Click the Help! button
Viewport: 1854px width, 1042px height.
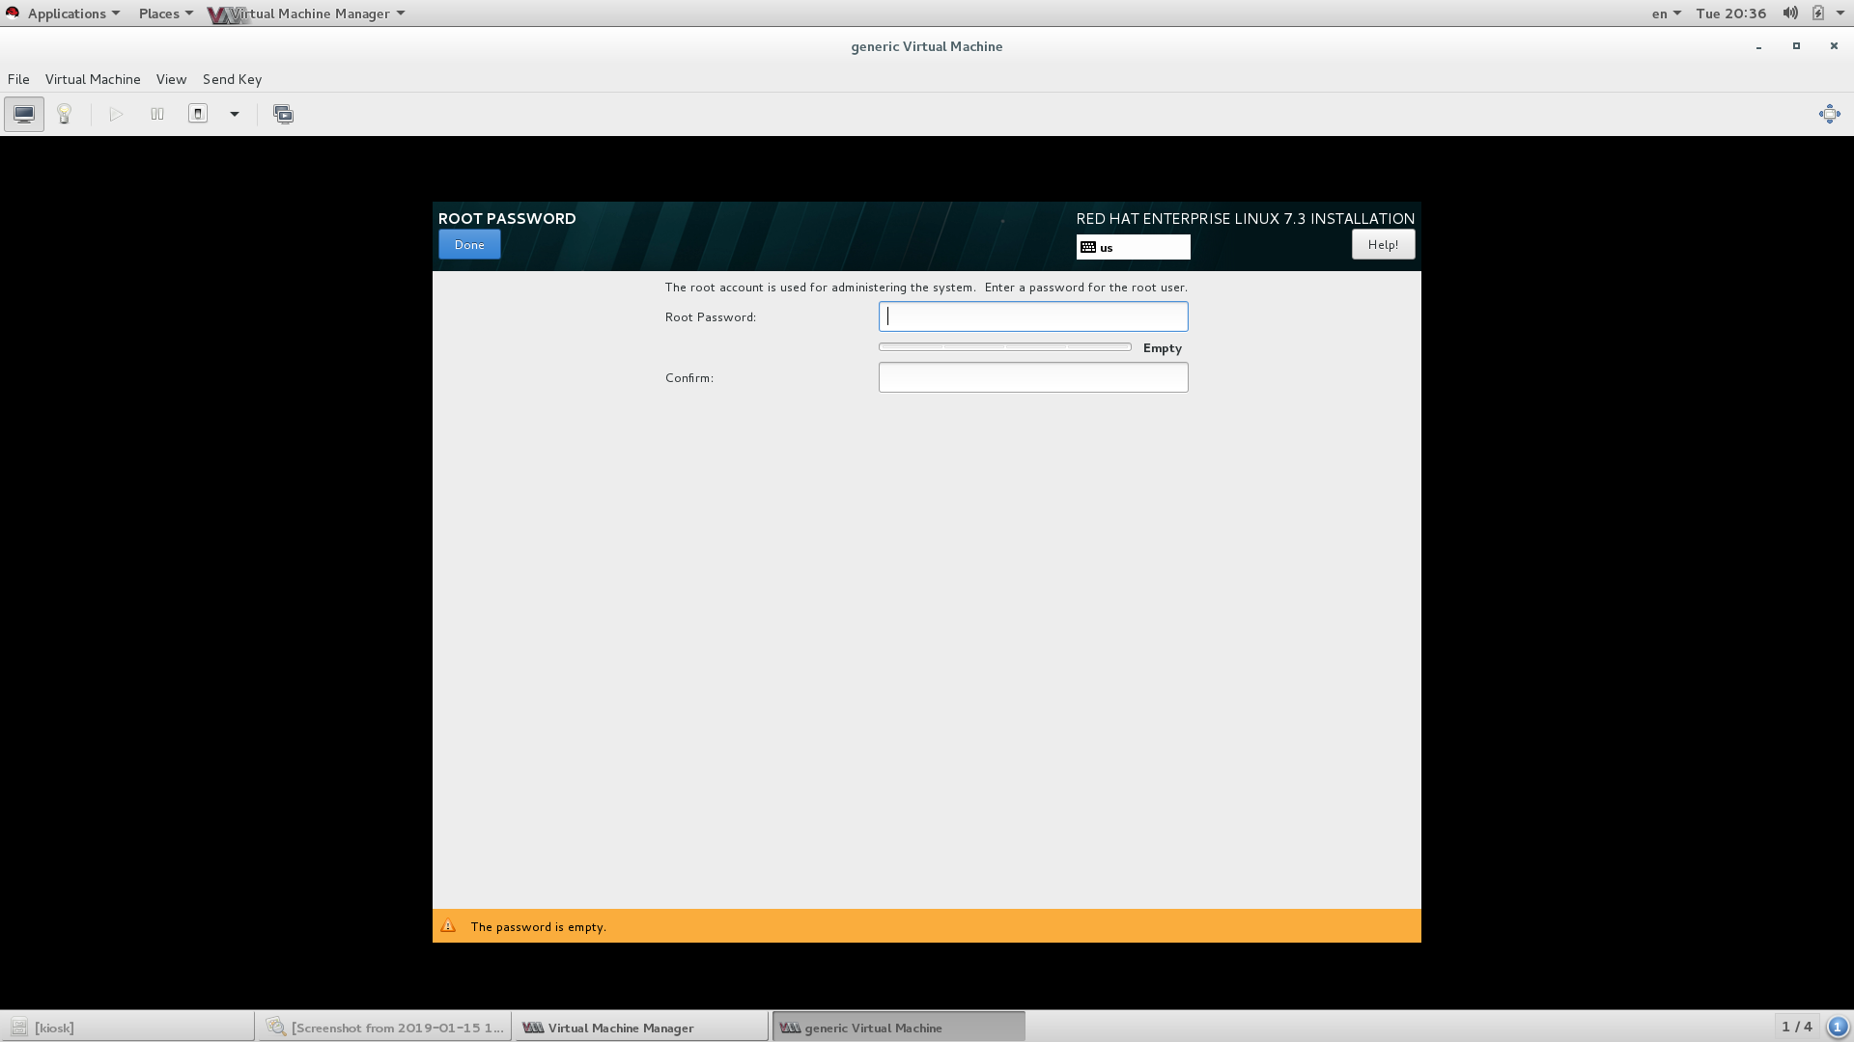point(1383,244)
